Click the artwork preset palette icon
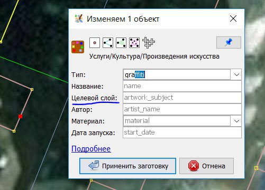This screenshot has width=265, height=190. 78,47
